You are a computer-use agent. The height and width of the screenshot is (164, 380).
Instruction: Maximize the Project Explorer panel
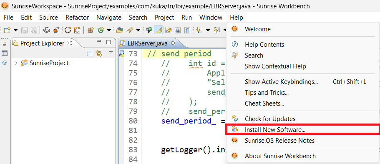click(108, 42)
